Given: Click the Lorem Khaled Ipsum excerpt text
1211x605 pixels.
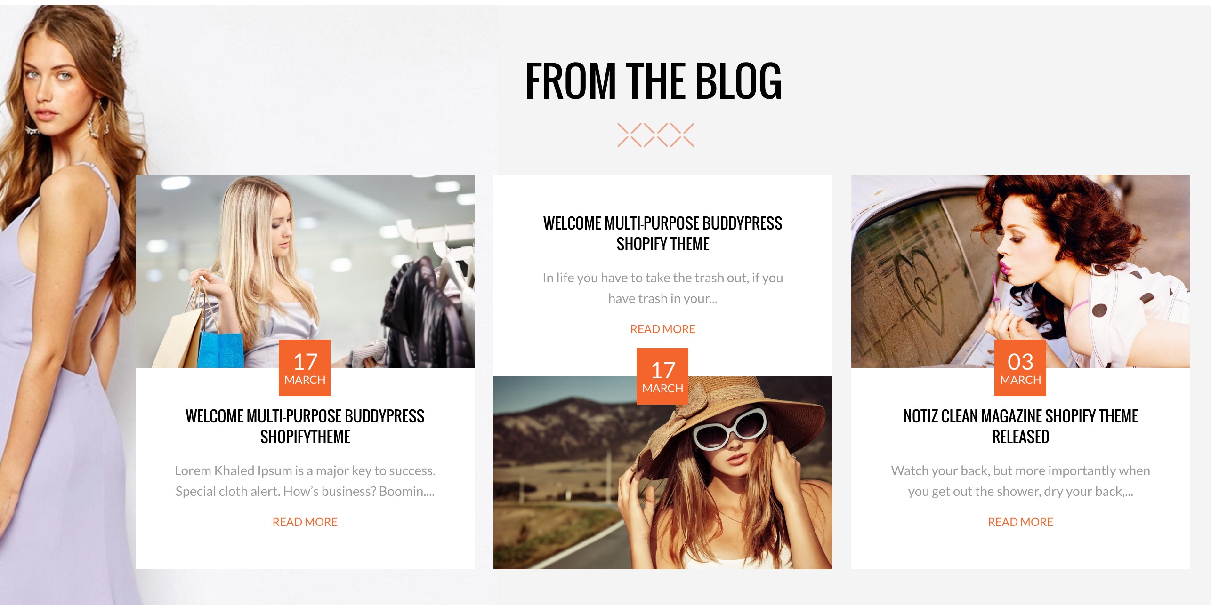Looking at the screenshot, I should [x=305, y=481].
